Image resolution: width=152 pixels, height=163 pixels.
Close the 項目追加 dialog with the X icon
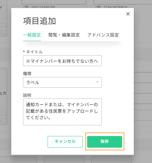128,14
